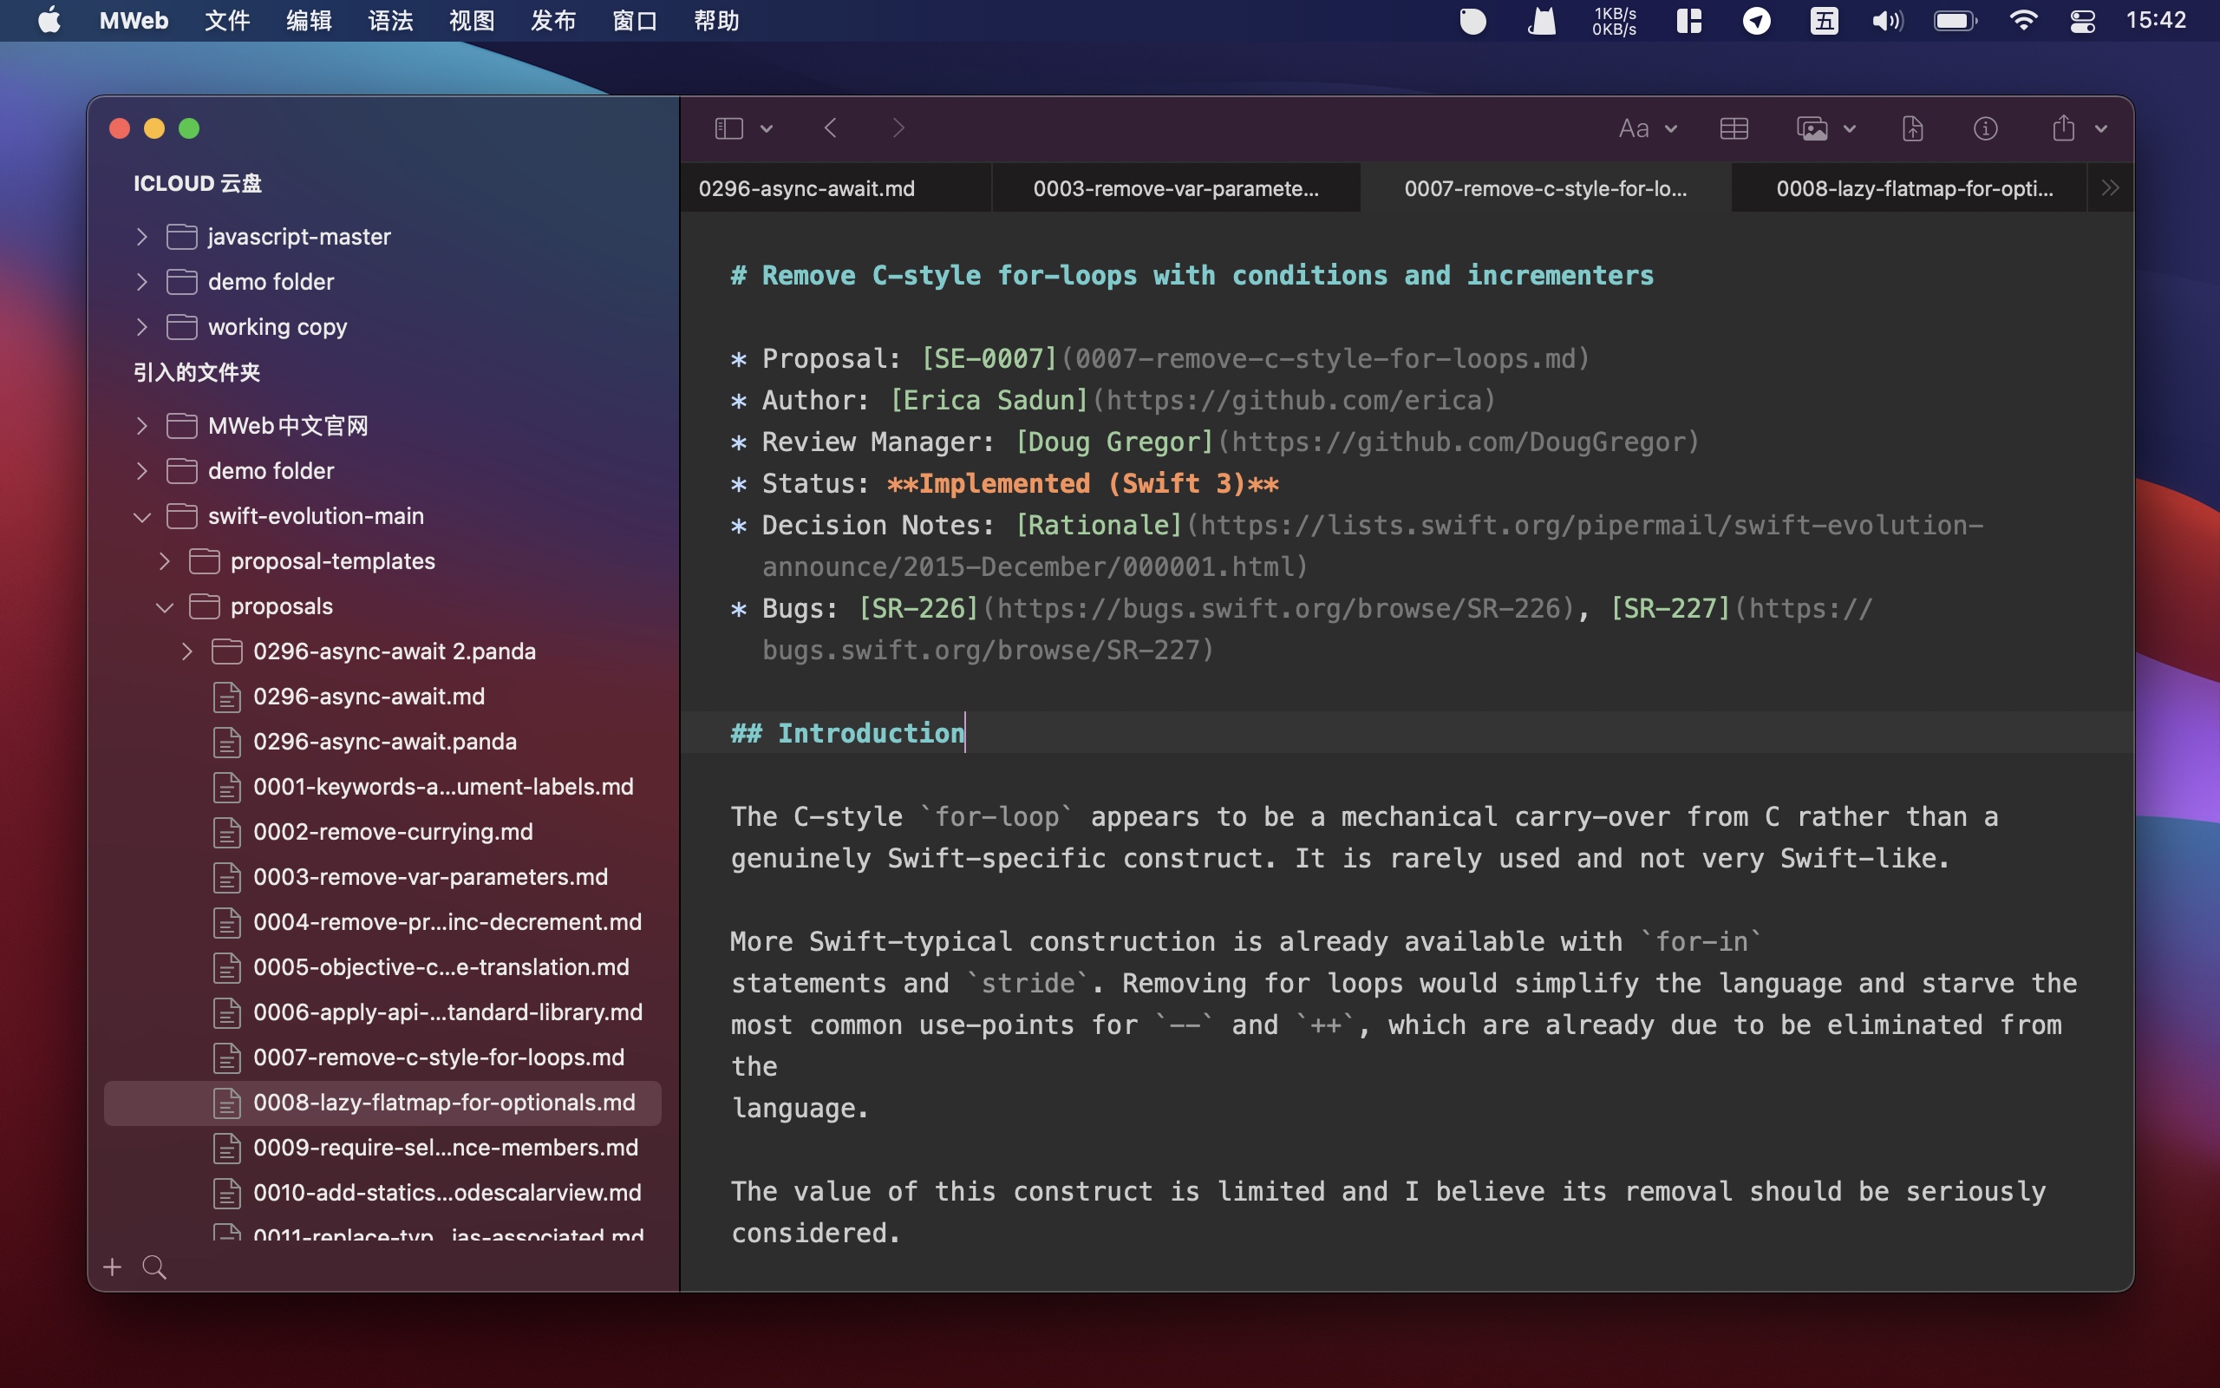Show more tabs with double chevron
Screen dimensions: 2220x1388
[x=2109, y=188]
